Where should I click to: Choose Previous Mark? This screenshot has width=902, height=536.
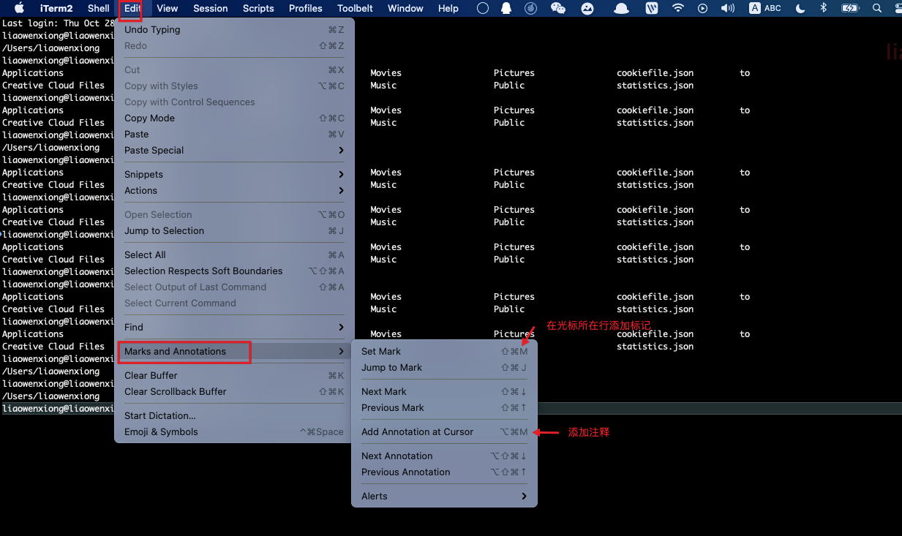pos(445,408)
